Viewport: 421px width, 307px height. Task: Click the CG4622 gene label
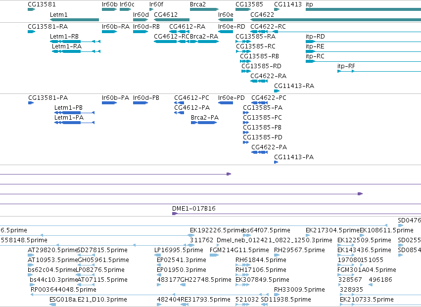click(x=262, y=14)
